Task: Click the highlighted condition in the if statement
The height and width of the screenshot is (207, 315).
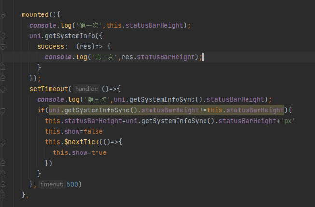Action: click(166, 110)
